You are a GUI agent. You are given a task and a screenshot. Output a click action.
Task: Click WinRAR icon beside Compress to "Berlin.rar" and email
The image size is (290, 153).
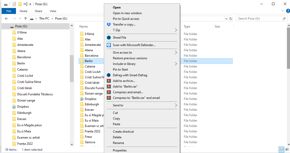click(x=109, y=98)
